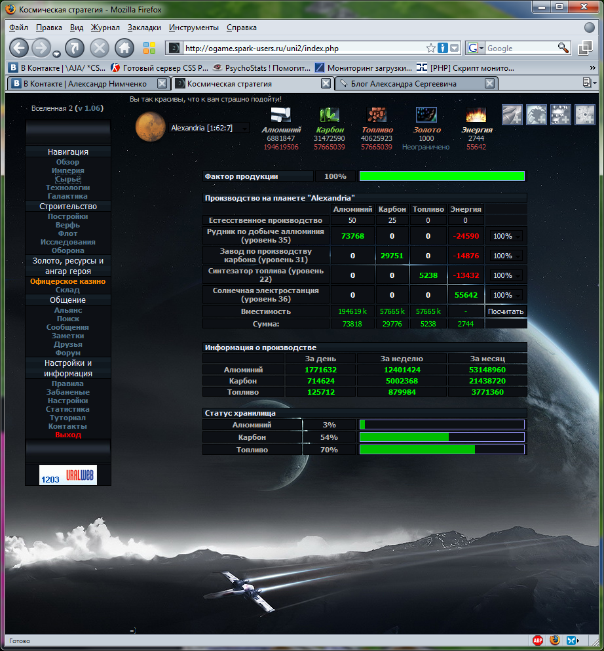Click the Gold (Золото) resource icon
The width and height of the screenshot is (604, 651).
[426, 115]
